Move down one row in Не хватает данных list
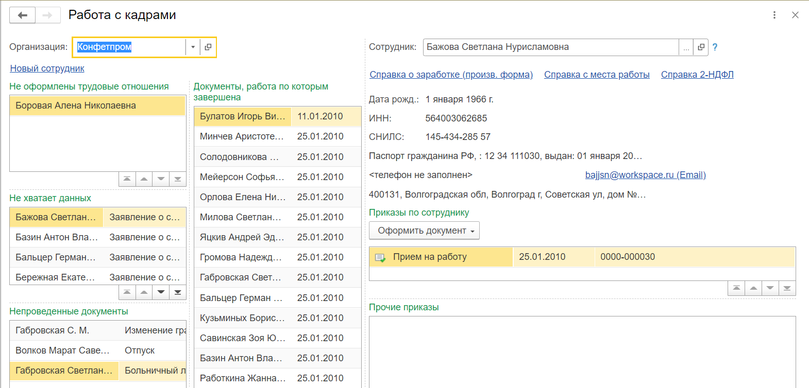This screenshot has width=809, height=388. (161, 292)
